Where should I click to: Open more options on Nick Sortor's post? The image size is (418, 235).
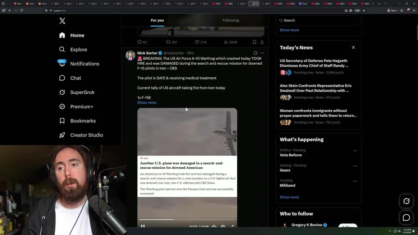point(262,53)
